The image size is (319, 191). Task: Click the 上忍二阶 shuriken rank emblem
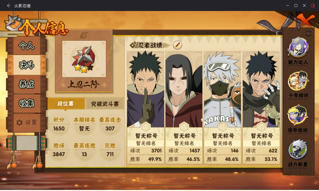click(84, 59)
